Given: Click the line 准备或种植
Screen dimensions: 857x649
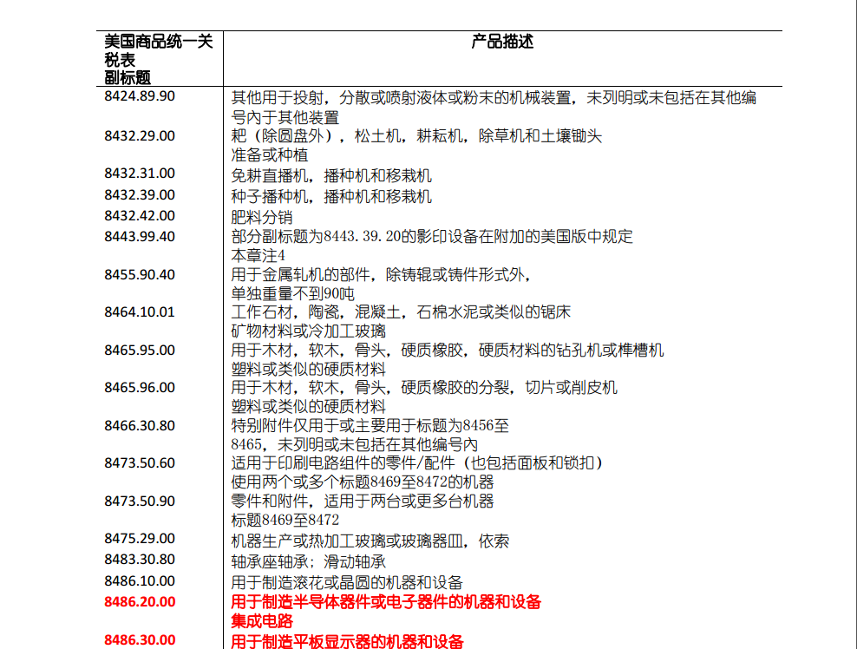Looking at the screenshot, I should (x=270, y=155).
